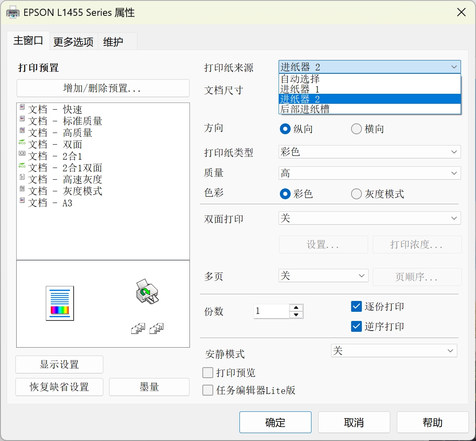Screen dimensions: 476x441
Task: Open the 维护 tab
Action: (113, 42)
